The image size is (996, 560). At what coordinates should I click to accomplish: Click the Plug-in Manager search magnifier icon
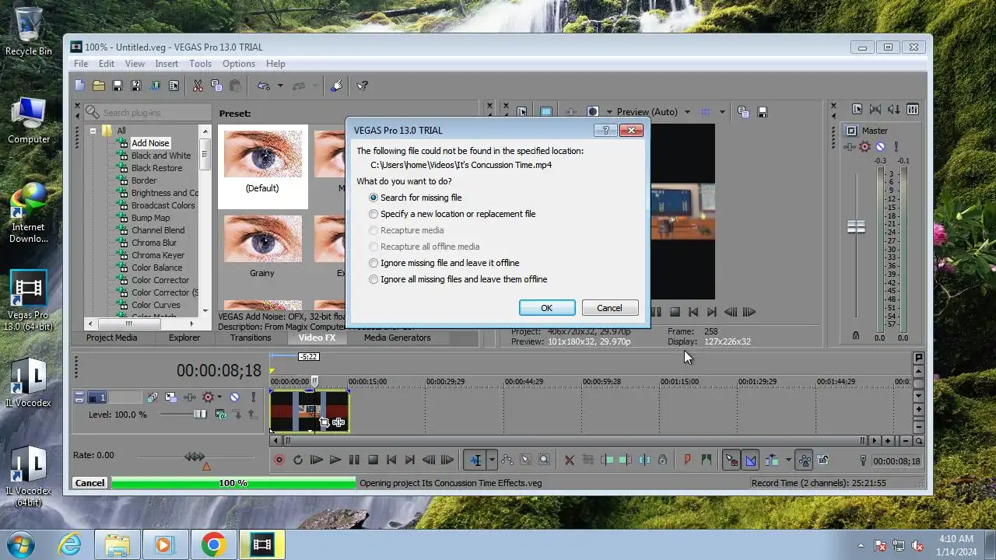pyautogui.click(x=93, y=113)
